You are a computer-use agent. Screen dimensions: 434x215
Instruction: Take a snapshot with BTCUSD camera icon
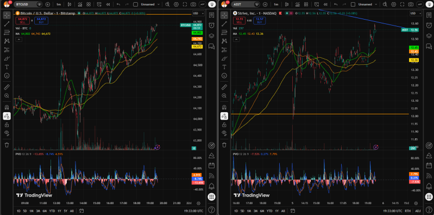(193, 4)
